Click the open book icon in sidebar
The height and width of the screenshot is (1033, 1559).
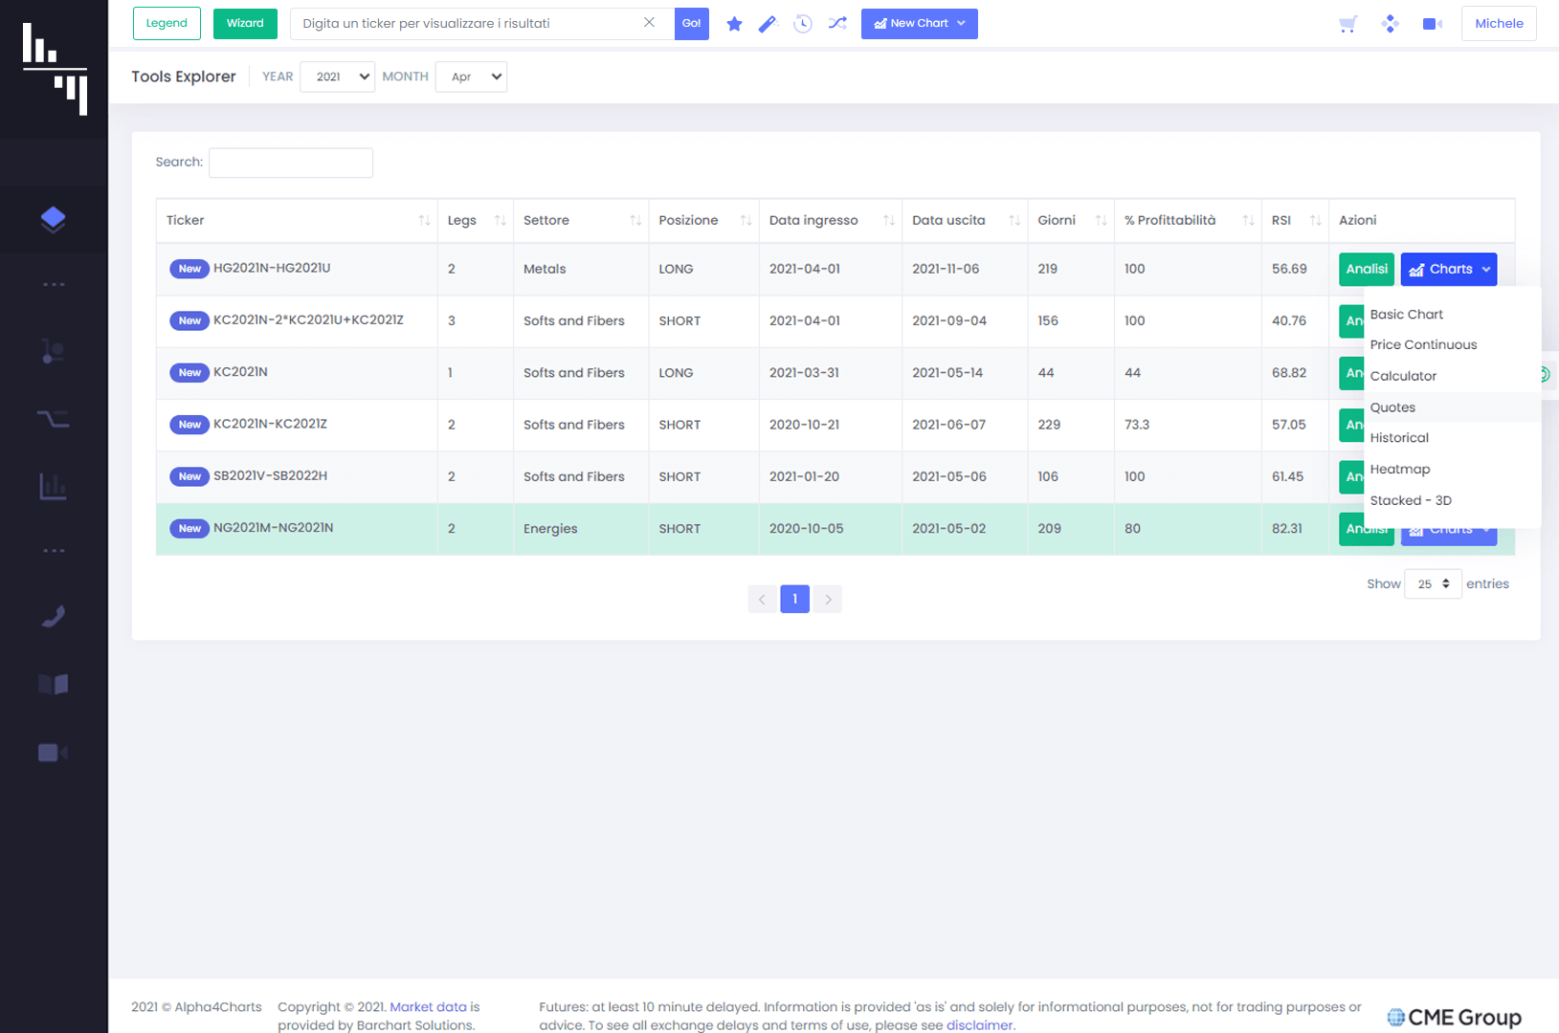[x=54, y=684]
